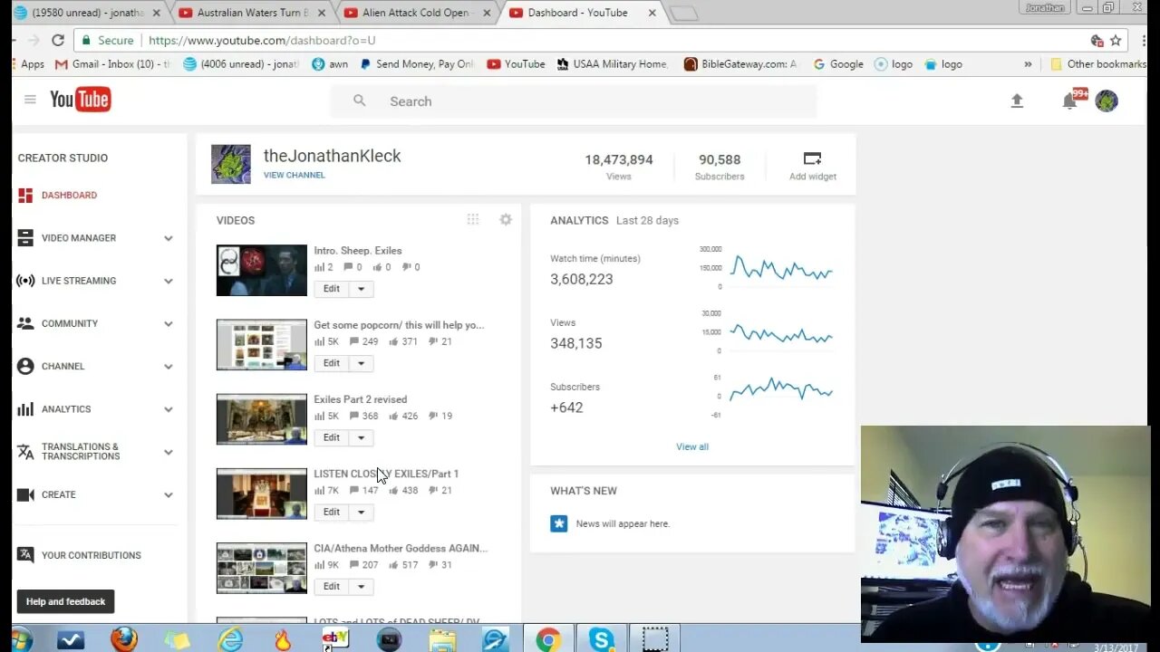This screenshot has height=652, width=1160.
Task: Click the search magnifier icon
Action: coord(360,101)
